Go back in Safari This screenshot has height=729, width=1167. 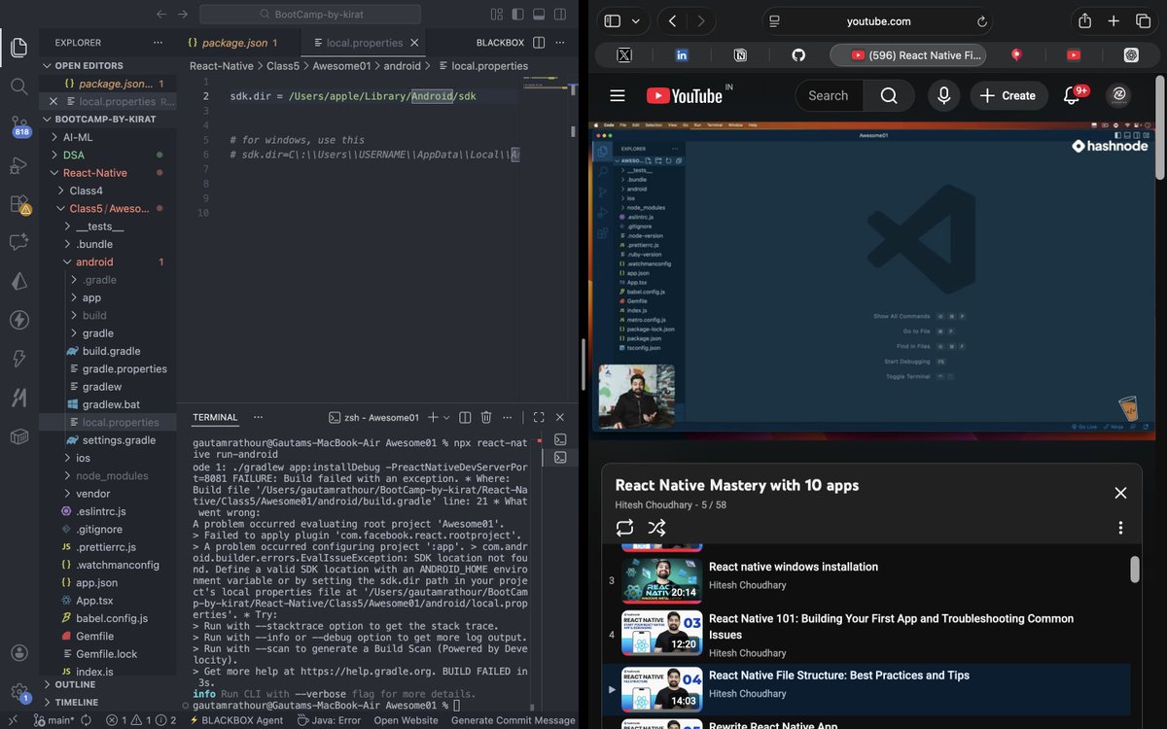tap(673, 21)
